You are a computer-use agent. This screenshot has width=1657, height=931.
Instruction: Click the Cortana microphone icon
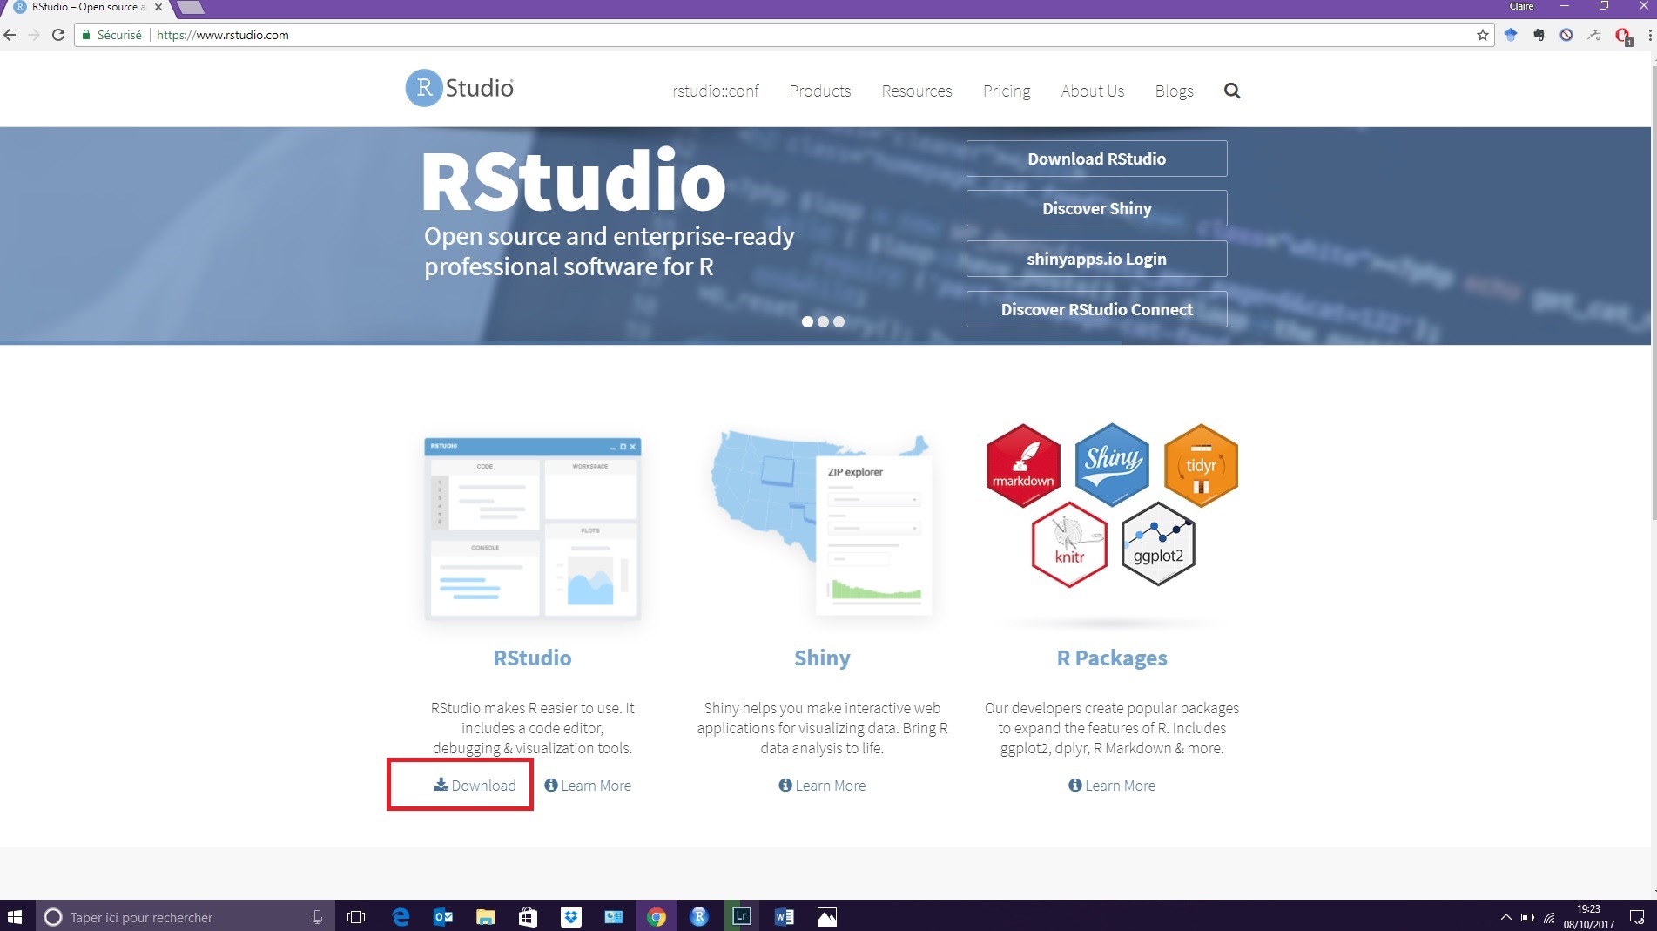click(x=317, y=916)
